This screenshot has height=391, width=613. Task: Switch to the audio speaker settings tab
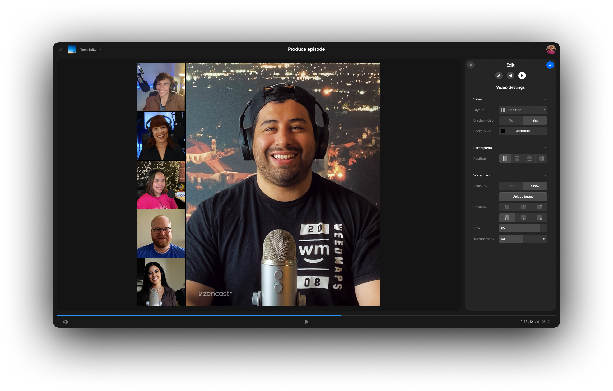tap(510, 76)
